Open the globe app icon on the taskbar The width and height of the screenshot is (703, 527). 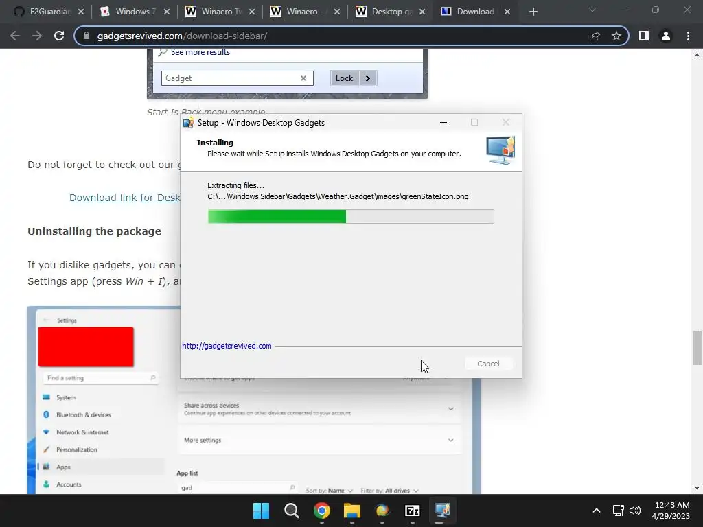point(382,511)
